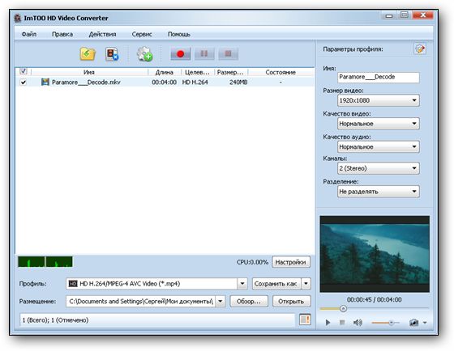Image resolution: width=454 pixels, height=351 pixels.
Task: Click the stop conversion button
Action: [x=228, y=53]
